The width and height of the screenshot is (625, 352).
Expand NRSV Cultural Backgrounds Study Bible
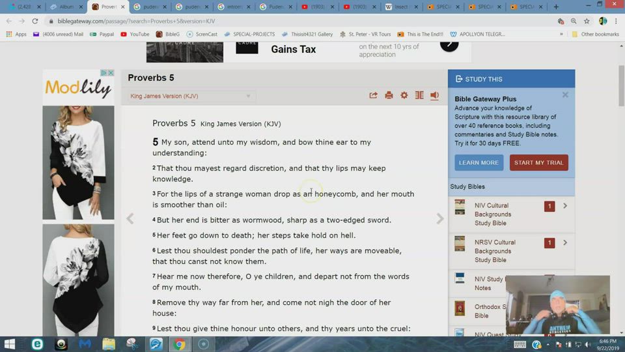564,242
